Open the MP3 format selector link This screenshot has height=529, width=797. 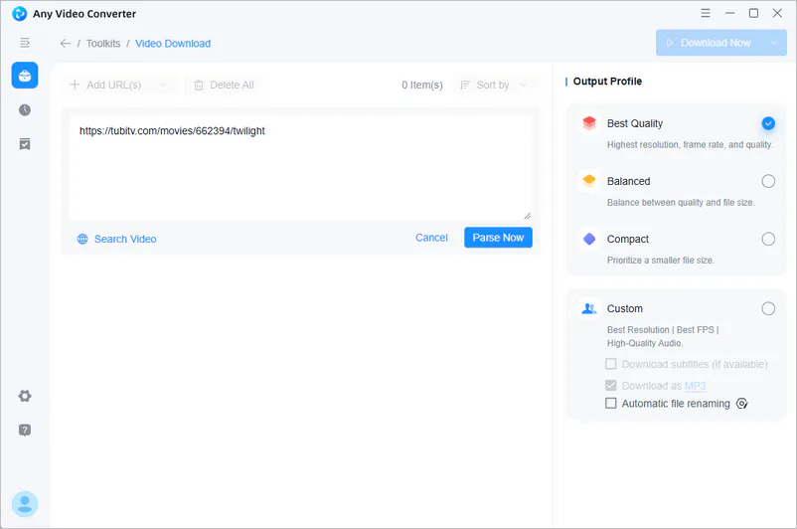[x=695, y=386]
